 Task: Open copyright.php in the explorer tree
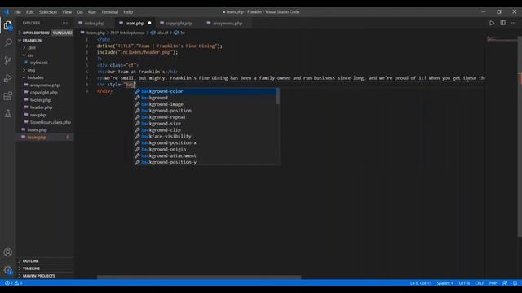[x=45, y=92]
